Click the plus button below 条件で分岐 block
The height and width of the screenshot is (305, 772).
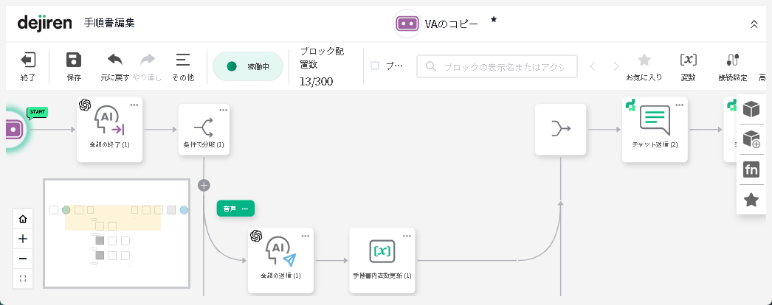pyautogui.click(x=204, y=186)
